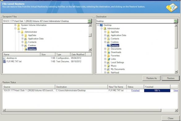This screenshot has width=181, height=121.
Task: Click Desktop root computer icon in Destination tree
Action: (x=101, y=25)
